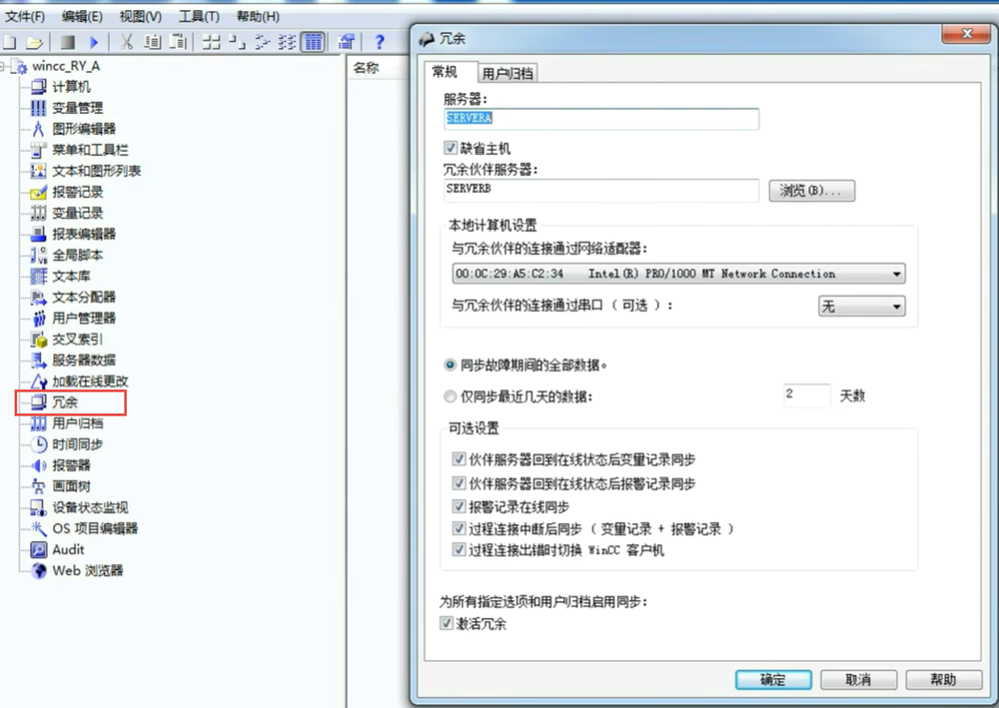999x708 pixels.
Task: Switch to the 用户归档 tab
Action: point(506,73)
